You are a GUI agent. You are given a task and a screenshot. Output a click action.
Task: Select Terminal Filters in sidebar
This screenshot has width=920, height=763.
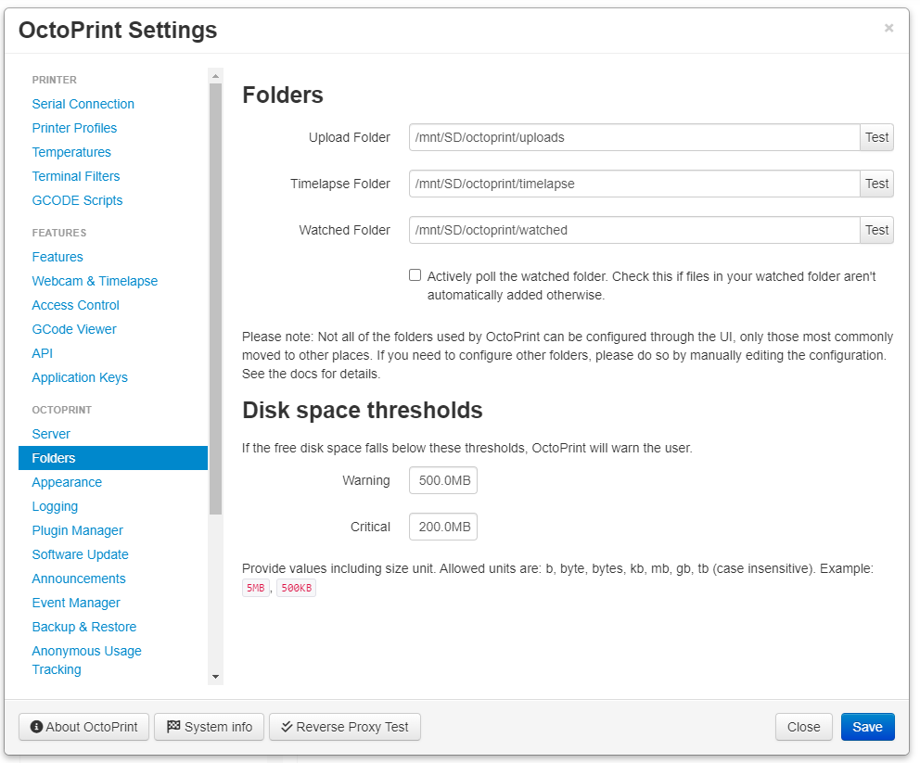point(76,176)
